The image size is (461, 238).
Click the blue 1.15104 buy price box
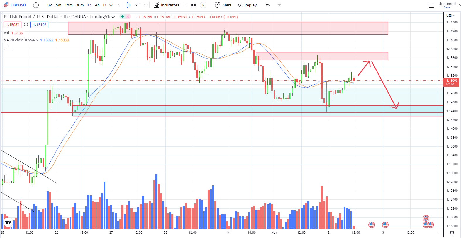coord(39,25)
